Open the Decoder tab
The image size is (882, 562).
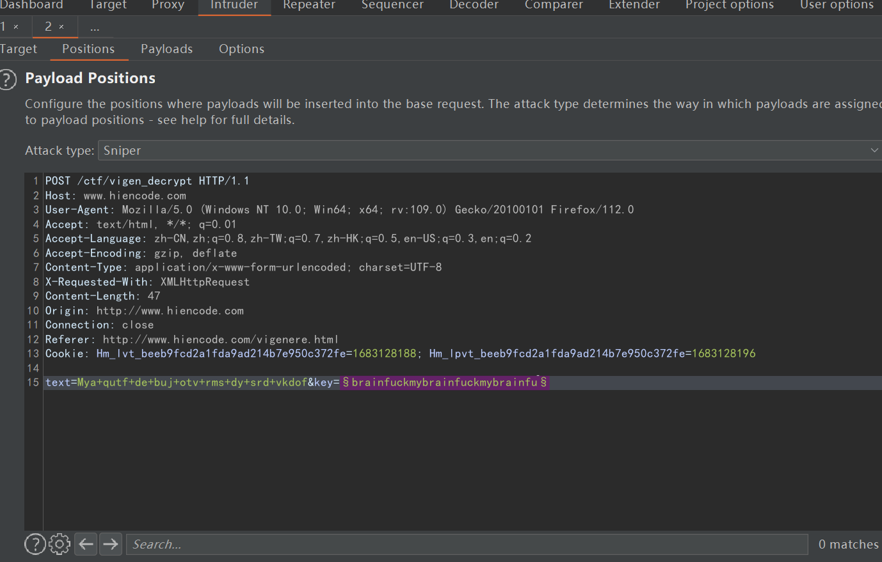[474, 5]
